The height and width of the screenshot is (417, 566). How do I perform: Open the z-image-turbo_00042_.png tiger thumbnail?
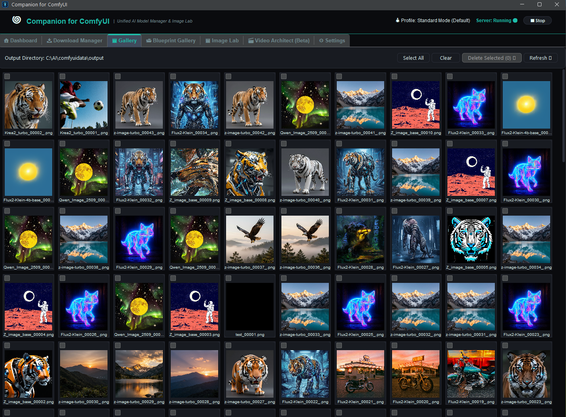pyautogui.click(x=250, y=105)
